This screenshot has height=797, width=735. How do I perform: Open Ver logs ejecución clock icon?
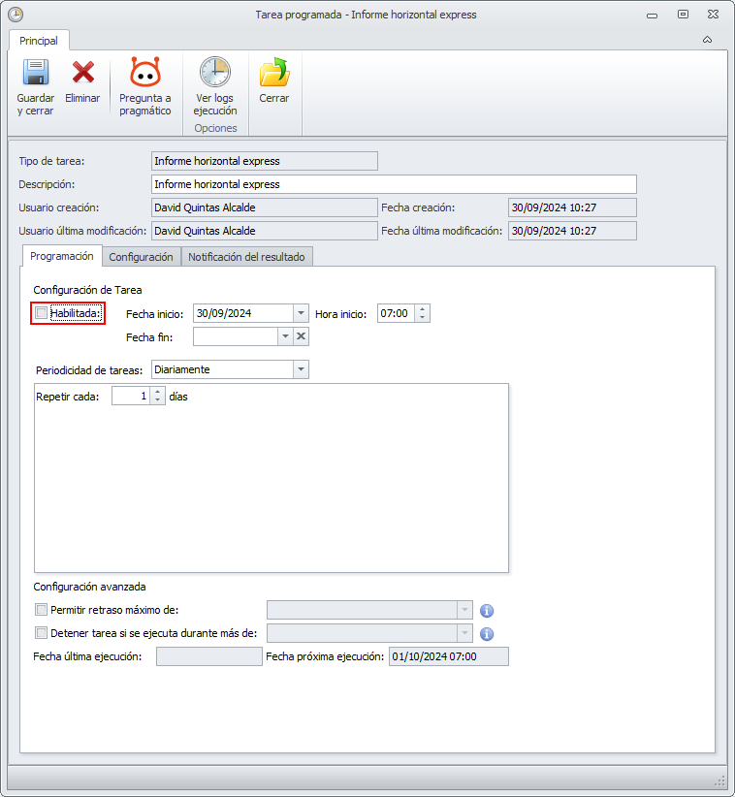point(215,72)
